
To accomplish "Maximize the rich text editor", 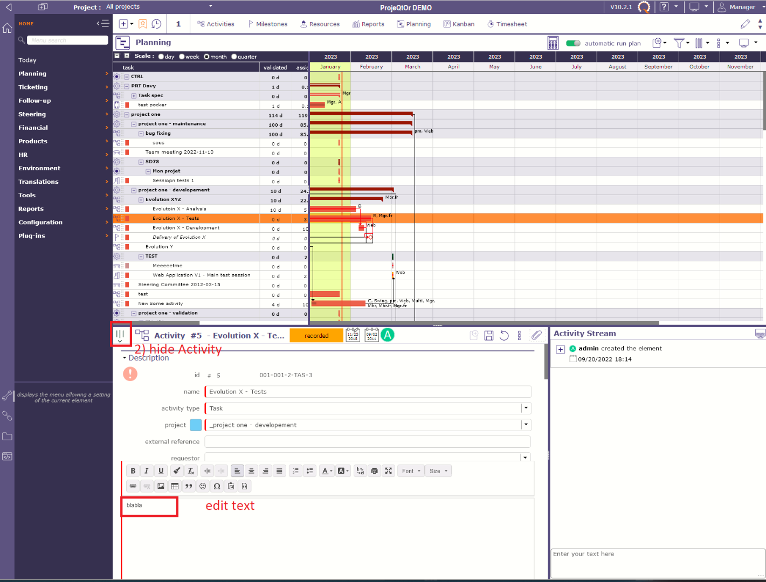I will [388, 471].
